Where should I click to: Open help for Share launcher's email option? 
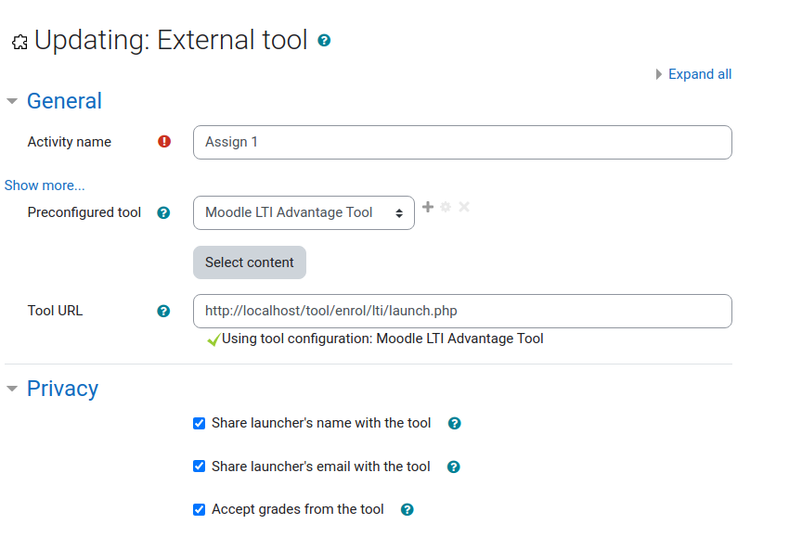pos(453,467)
